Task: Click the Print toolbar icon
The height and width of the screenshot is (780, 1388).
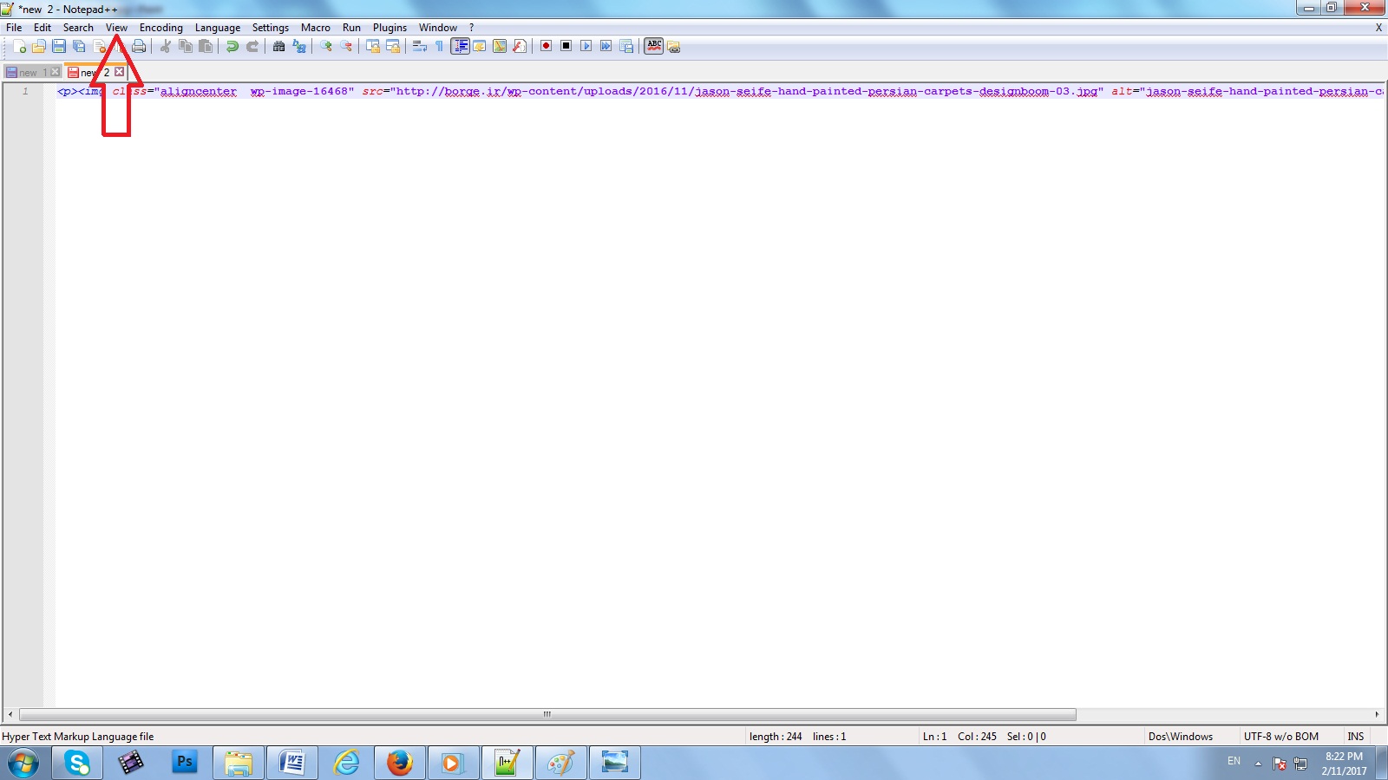Action: pyautogui.click(x=139, y=46)
